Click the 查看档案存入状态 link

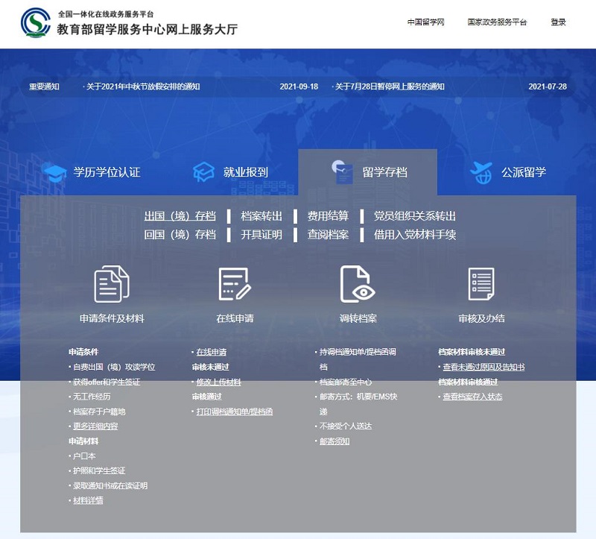pos(472,397)
